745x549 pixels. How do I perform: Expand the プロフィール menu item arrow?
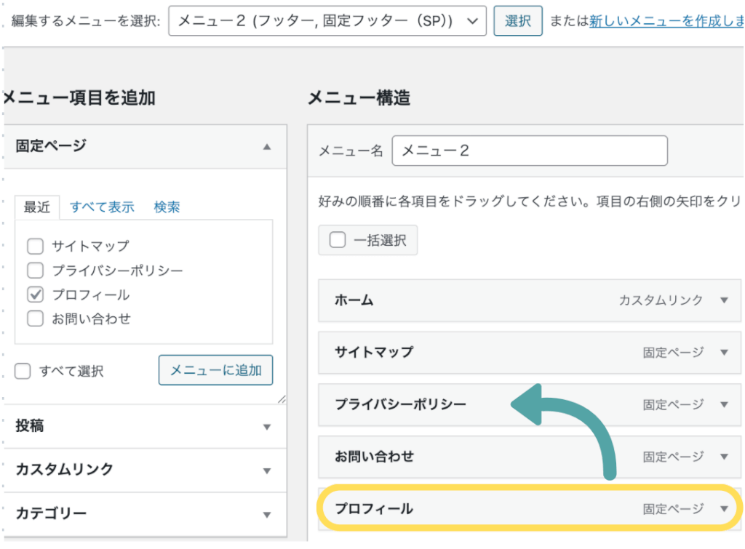pyautogui.click(x=723, y=509)
